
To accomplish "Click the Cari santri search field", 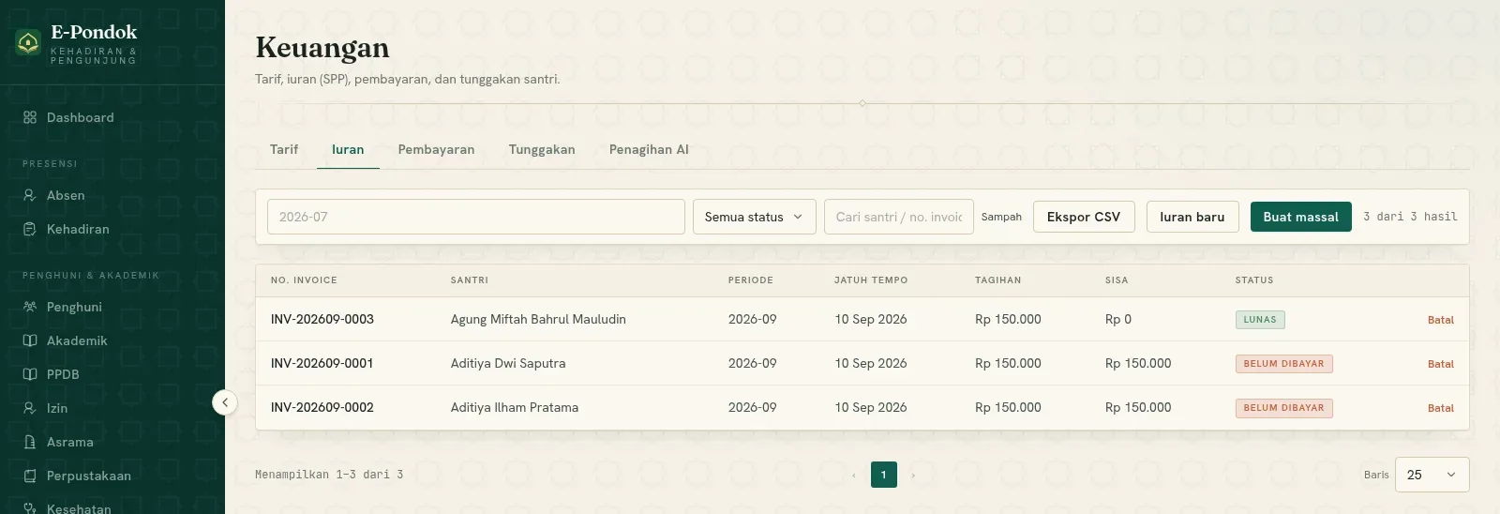I will (899, 217).
